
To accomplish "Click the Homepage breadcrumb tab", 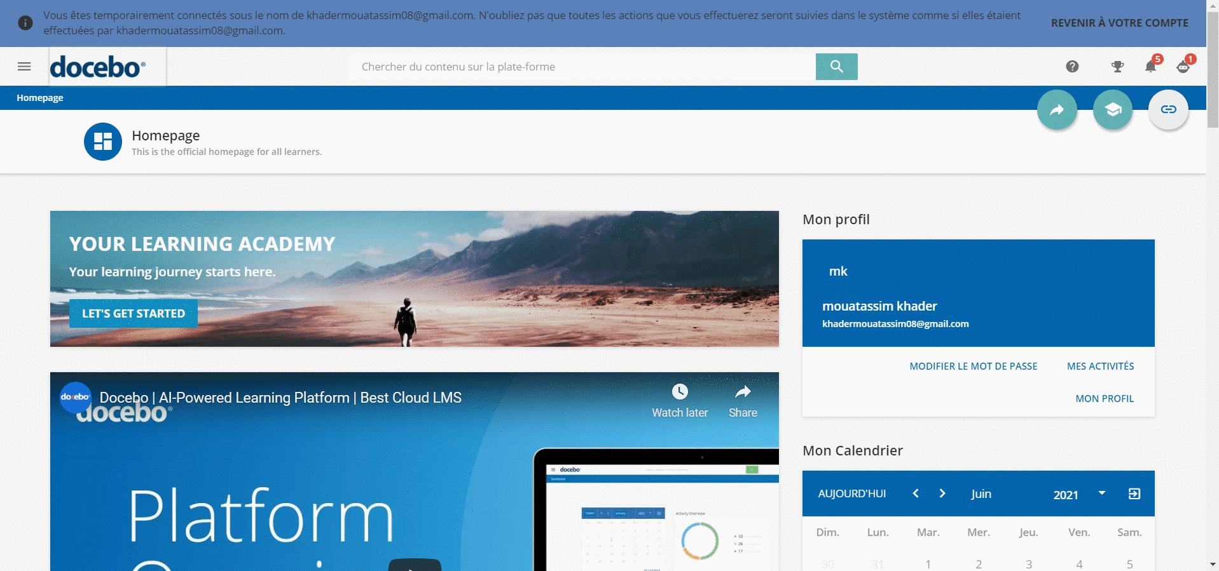I will coord(40,98).
